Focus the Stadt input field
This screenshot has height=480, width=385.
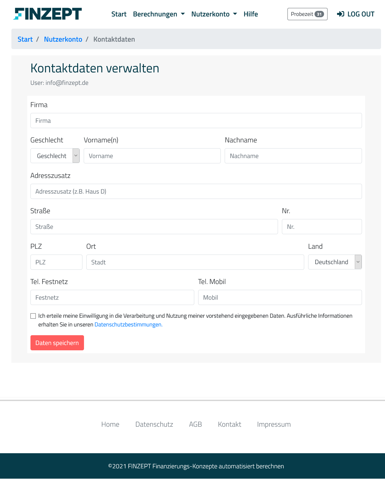pyautogui.click(x=195, y=262)
